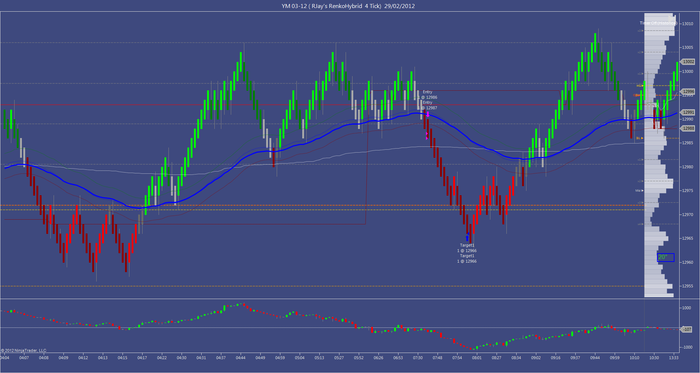This screenshot has height=373, width=700.
Task: Click the 13:33 time axis label
Action: 674,358
